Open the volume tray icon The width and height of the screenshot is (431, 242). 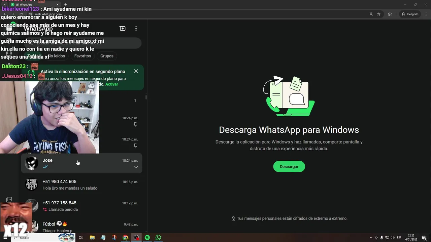(393, 238)
